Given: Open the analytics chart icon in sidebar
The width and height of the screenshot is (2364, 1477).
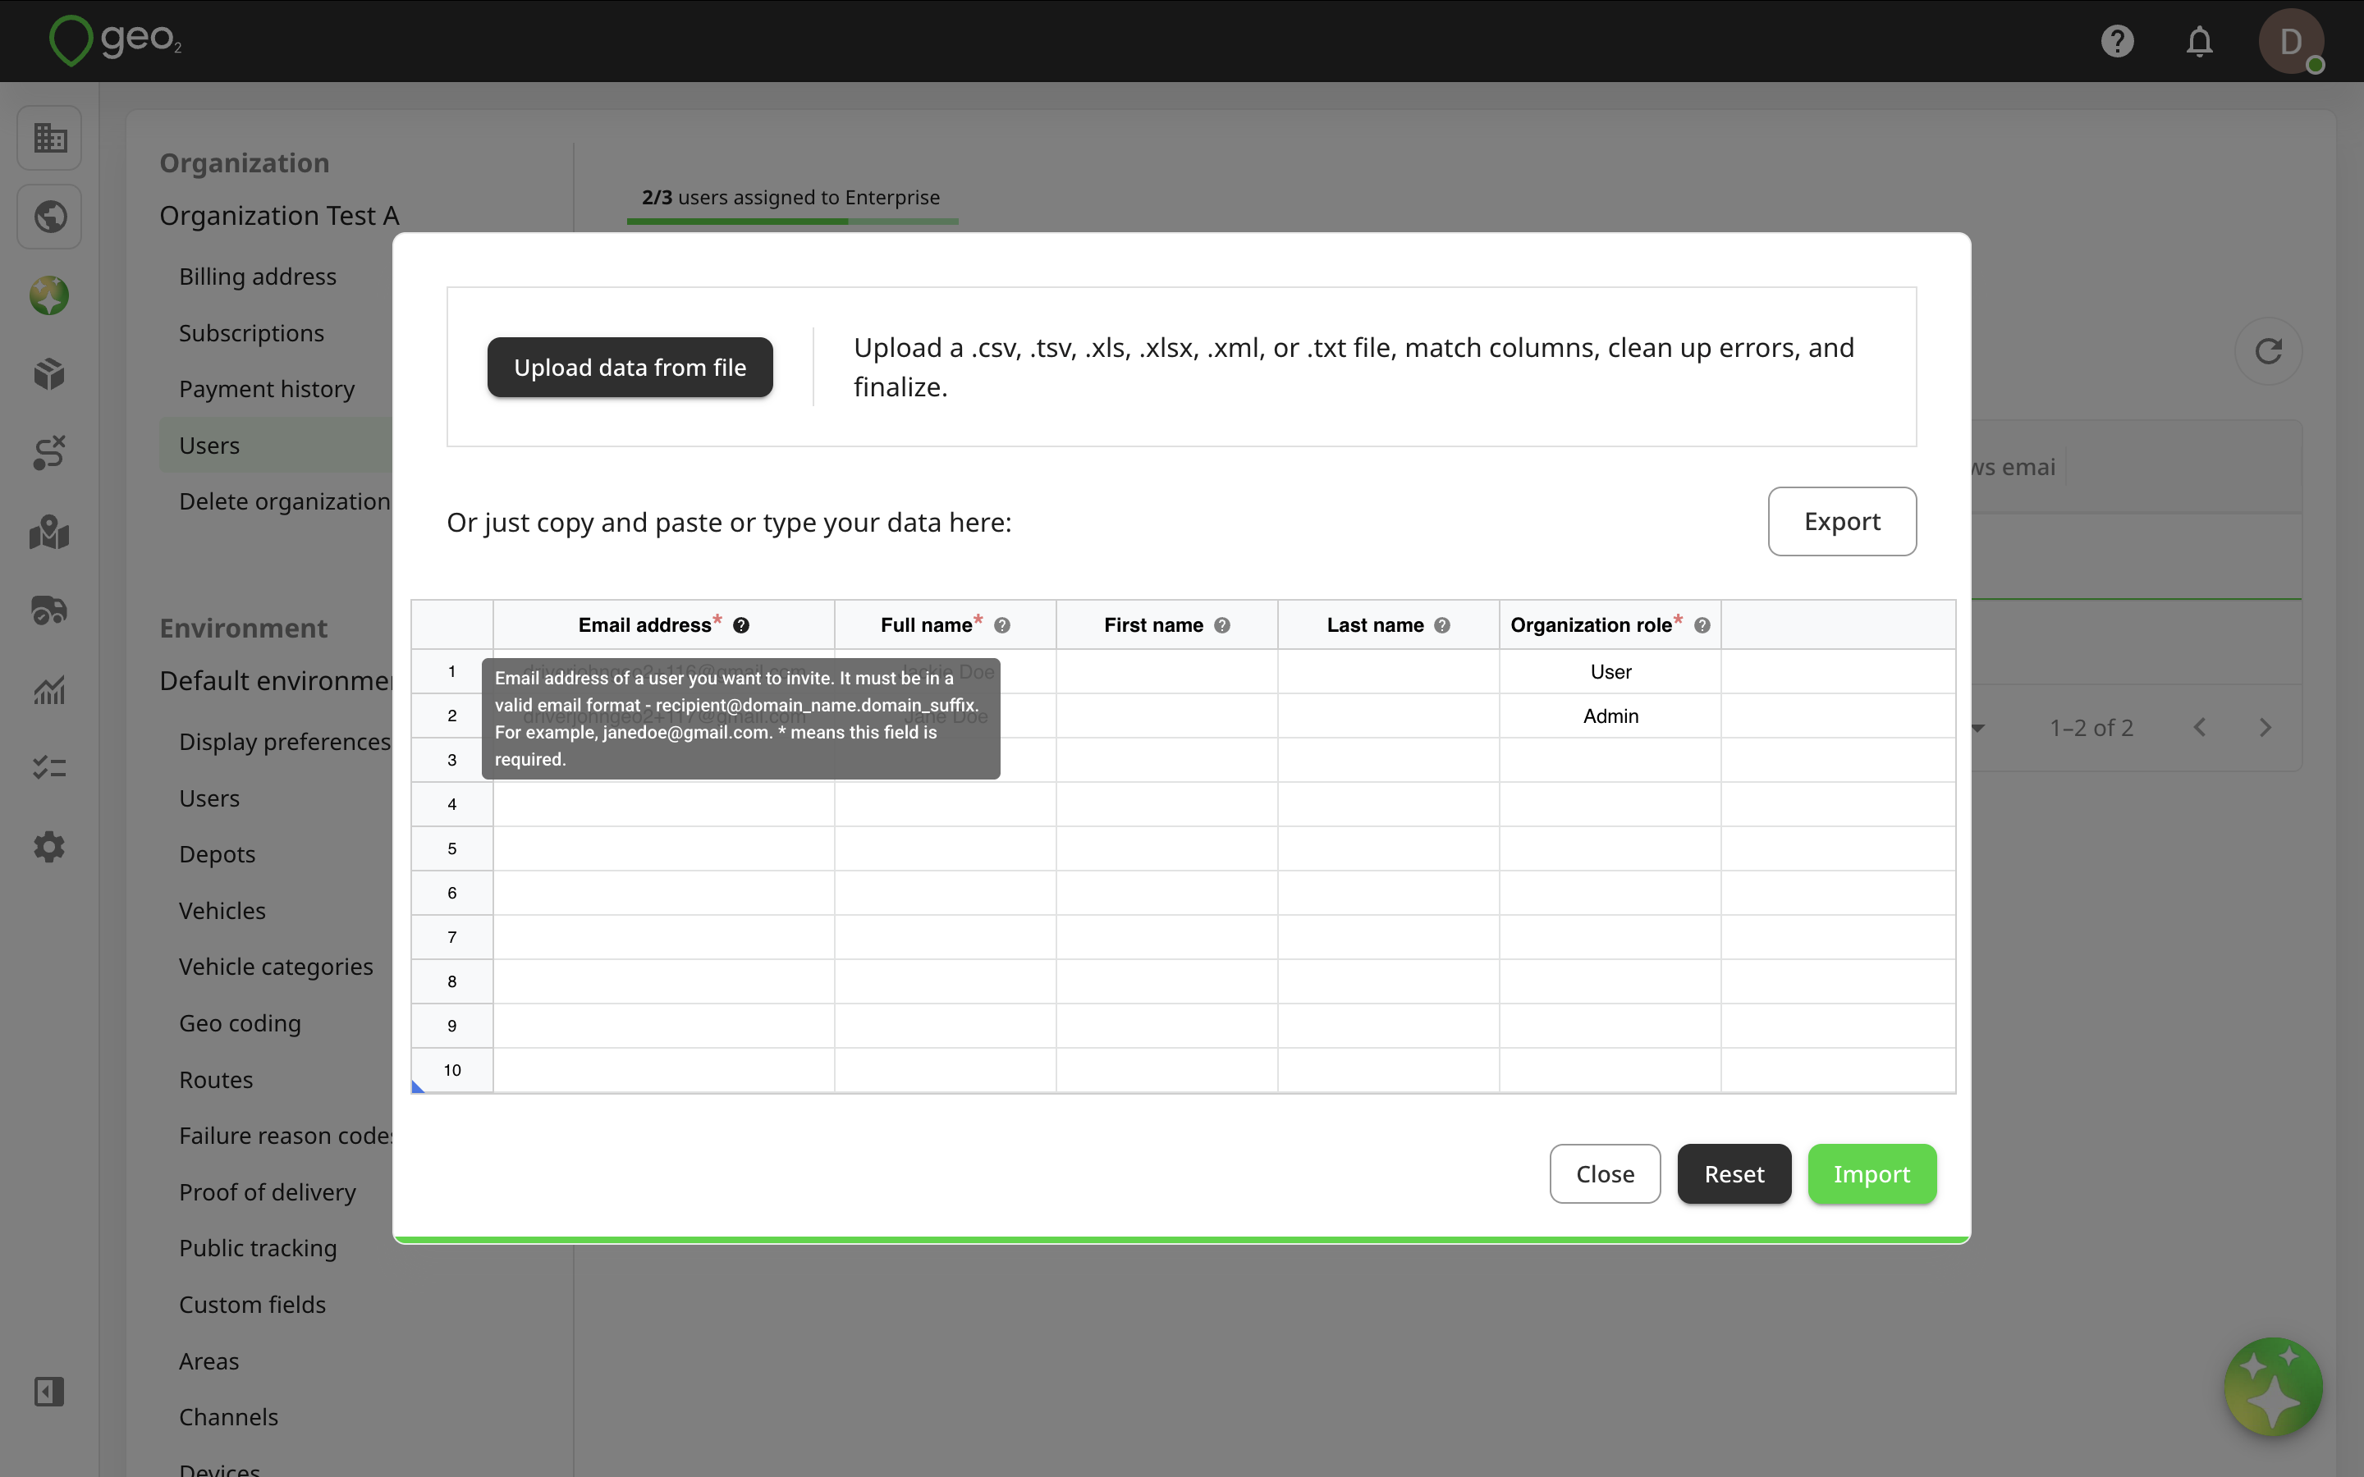Looking at the screenshot, I should 50,689.
